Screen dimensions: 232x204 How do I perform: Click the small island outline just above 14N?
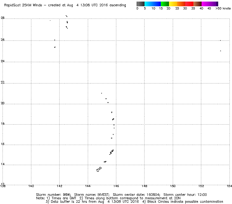105,162
